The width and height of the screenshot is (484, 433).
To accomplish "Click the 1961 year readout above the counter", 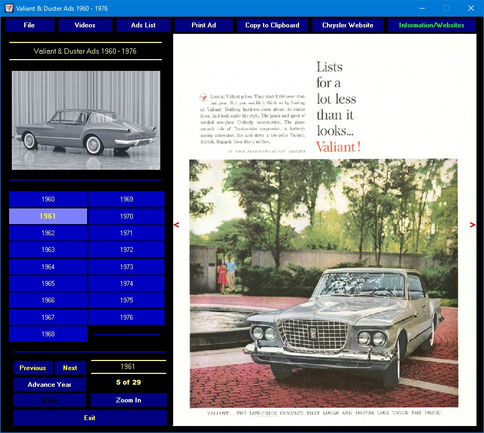I will coord(128,367).
